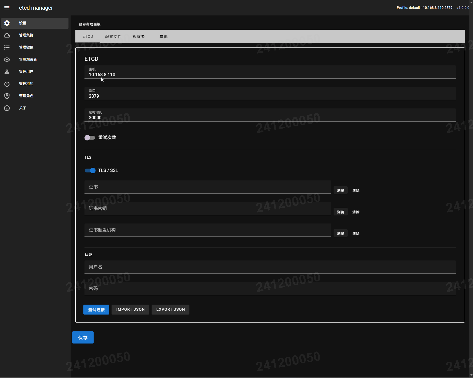Screen dimensions: 473x378
Task: Click the info icon for About
Action: [7, 108]
